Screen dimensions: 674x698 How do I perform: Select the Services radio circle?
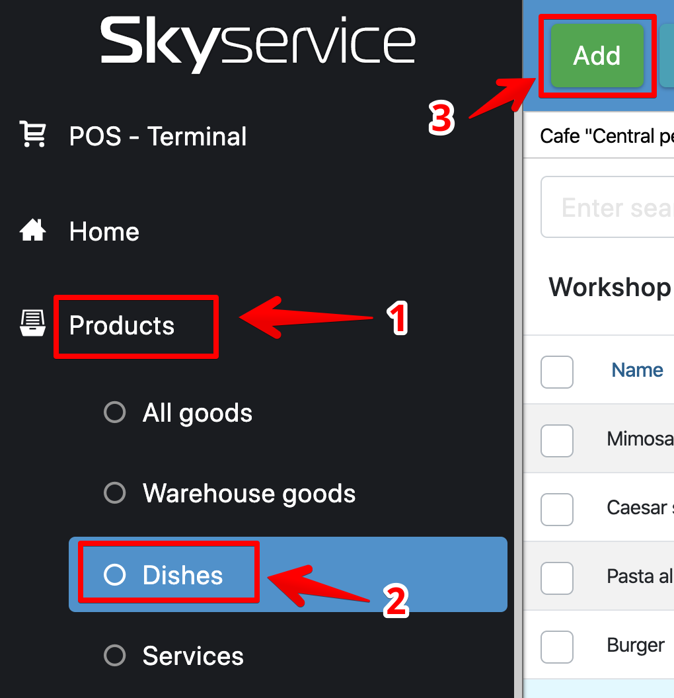(x=115, y=655)
